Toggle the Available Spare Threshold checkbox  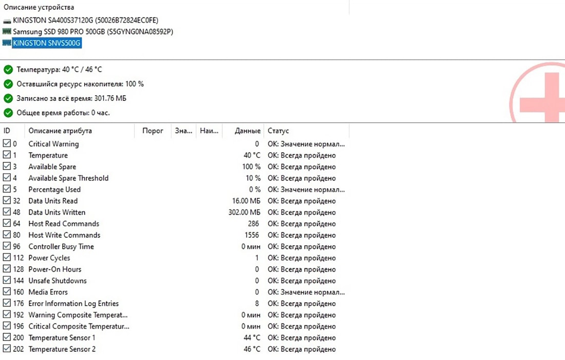(x=7, y=177)
